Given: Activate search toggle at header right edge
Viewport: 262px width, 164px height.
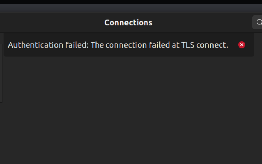Looking at the screenshot, I should coord(257,22).
